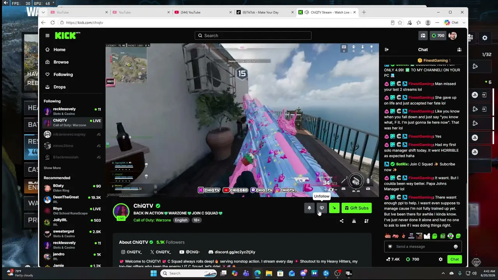Go to Kick home via the logo

(x=68, y=35)
